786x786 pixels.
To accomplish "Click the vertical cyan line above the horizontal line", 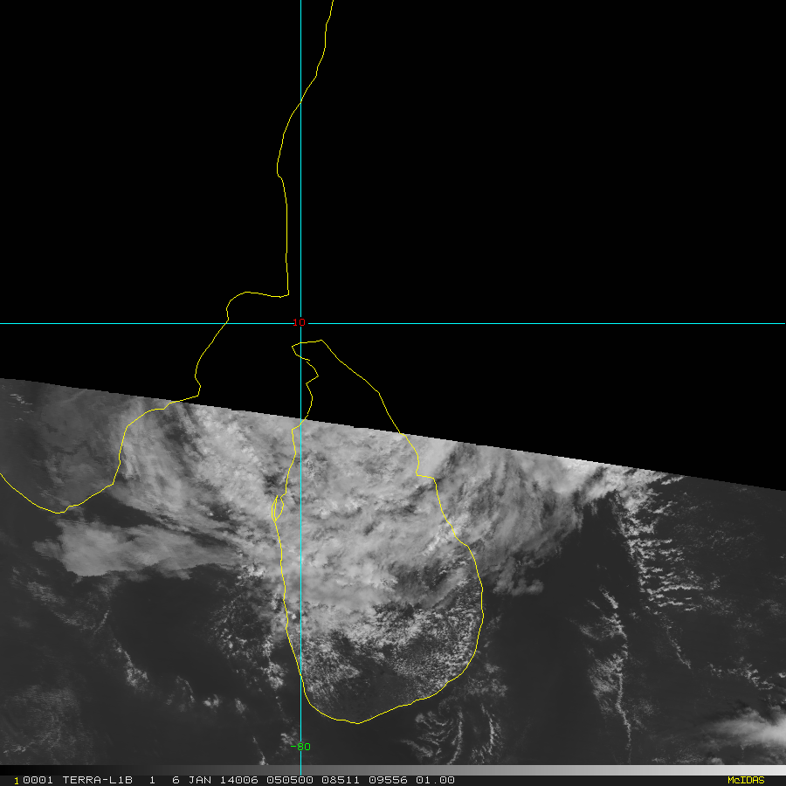I will click(300, 157).
